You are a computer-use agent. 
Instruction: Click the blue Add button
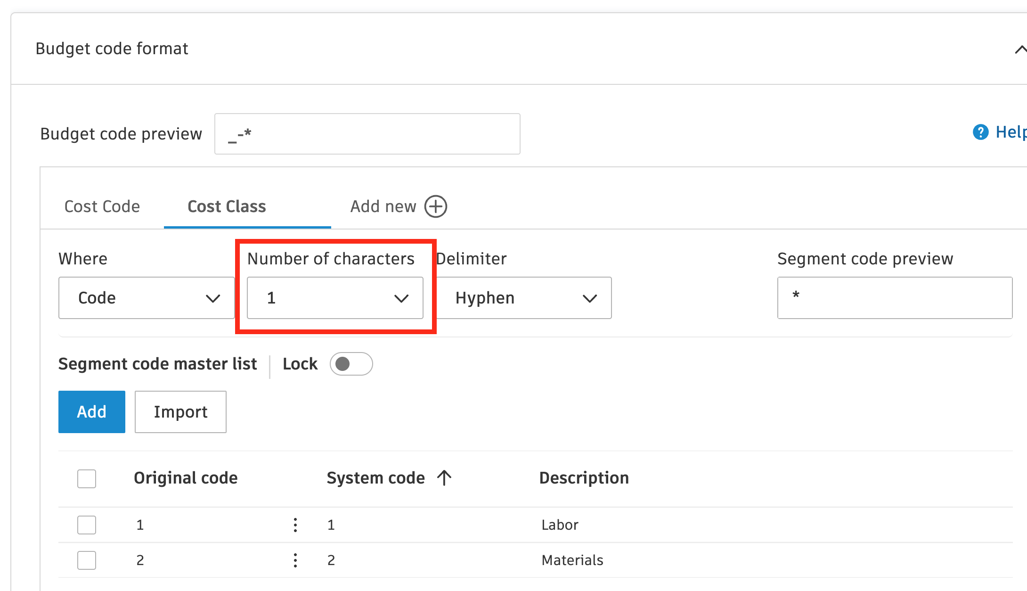(92, 411)
